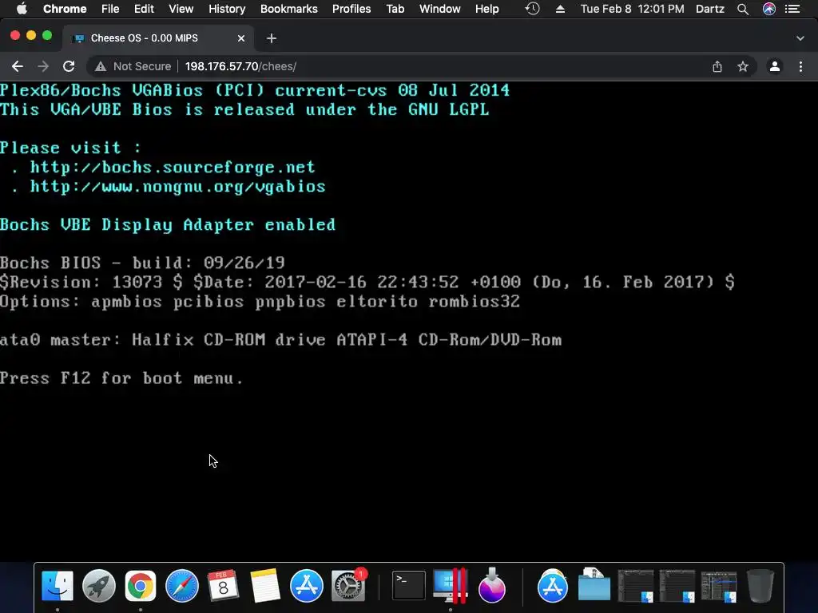Open the Tab menu

pos(395,9)
